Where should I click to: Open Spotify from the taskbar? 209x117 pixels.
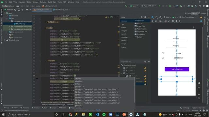click(x=104, y=114)
